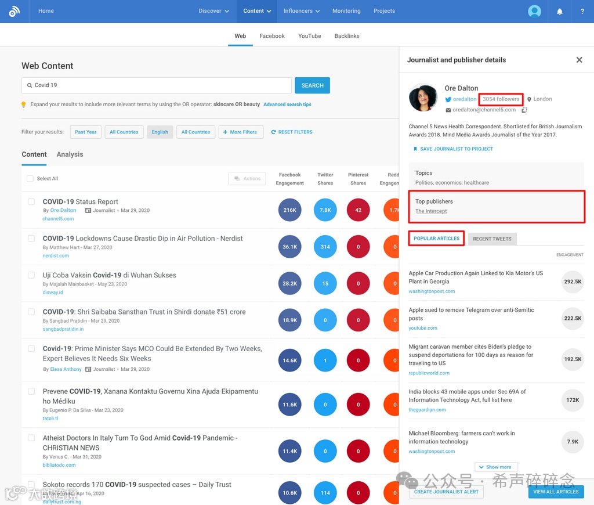Viewport: 594px width, 505px height.
Task: Expand the Influencers menu
Action: 302,11
